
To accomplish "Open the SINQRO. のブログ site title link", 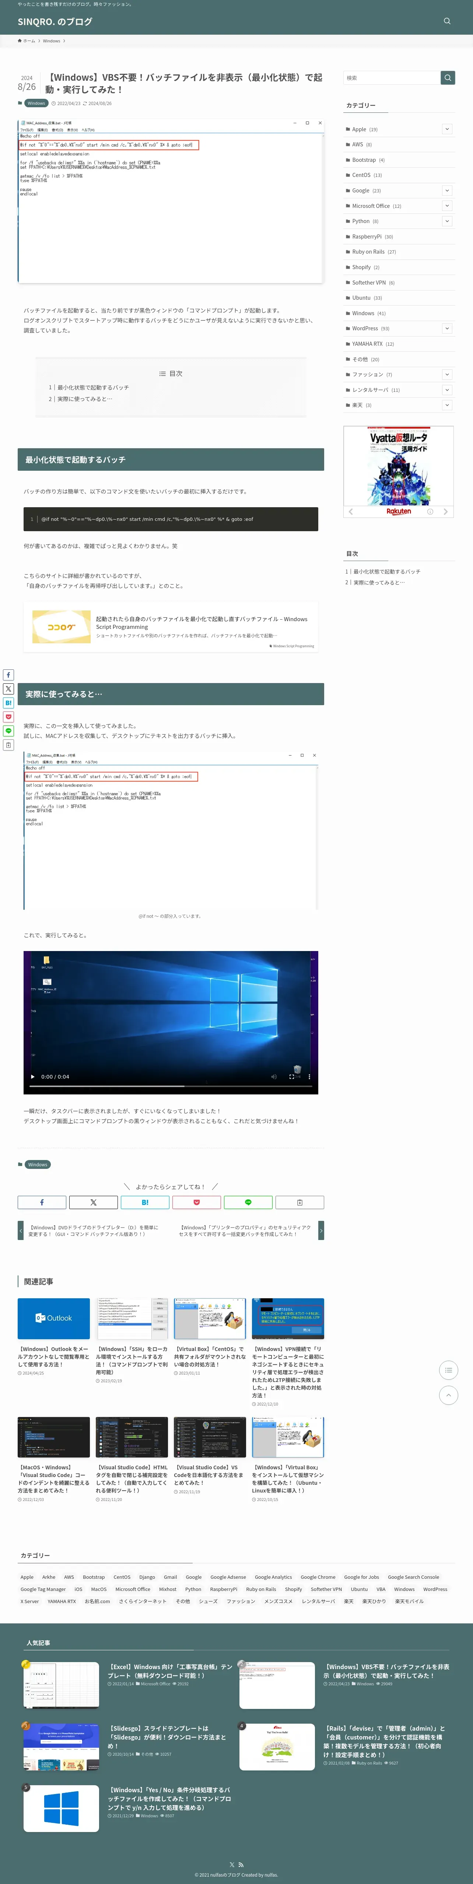I will tap(55, 22).
